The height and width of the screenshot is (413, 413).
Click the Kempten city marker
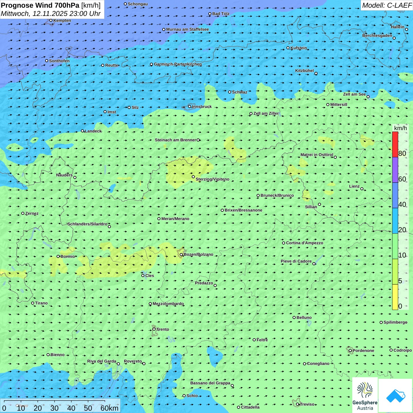(51, 20)
